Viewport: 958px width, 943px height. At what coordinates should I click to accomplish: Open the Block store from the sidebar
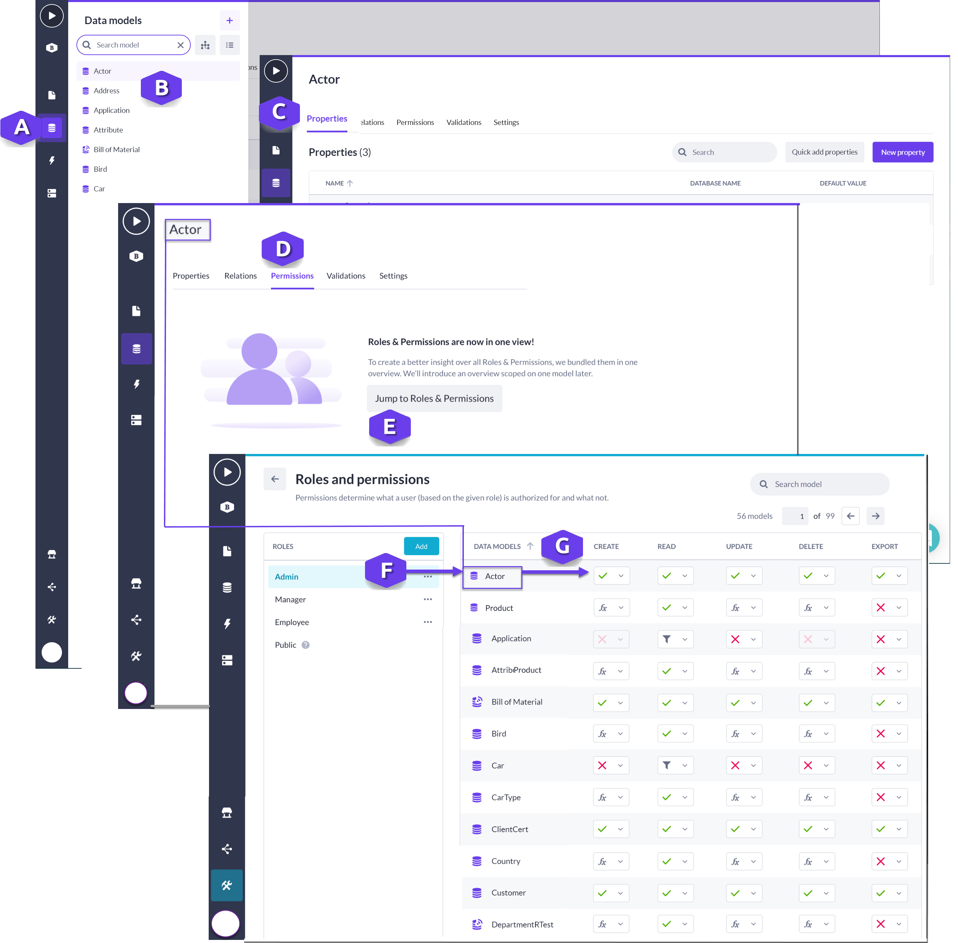(52, 554)
